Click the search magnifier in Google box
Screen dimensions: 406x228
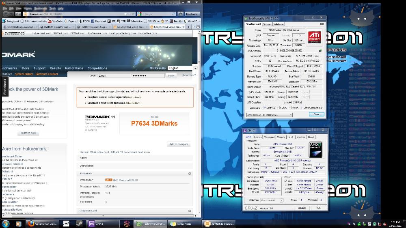[x=173, y=14]
